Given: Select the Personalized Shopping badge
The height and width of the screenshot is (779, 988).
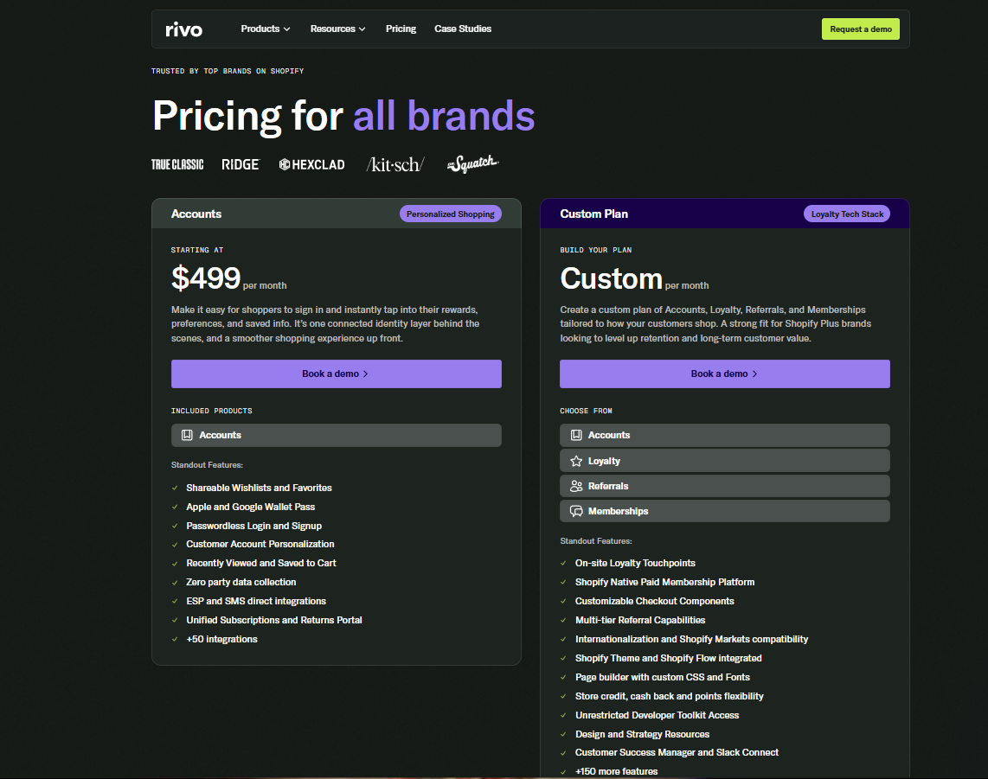Looking at the screenshot, I should [x=450, y=214].
